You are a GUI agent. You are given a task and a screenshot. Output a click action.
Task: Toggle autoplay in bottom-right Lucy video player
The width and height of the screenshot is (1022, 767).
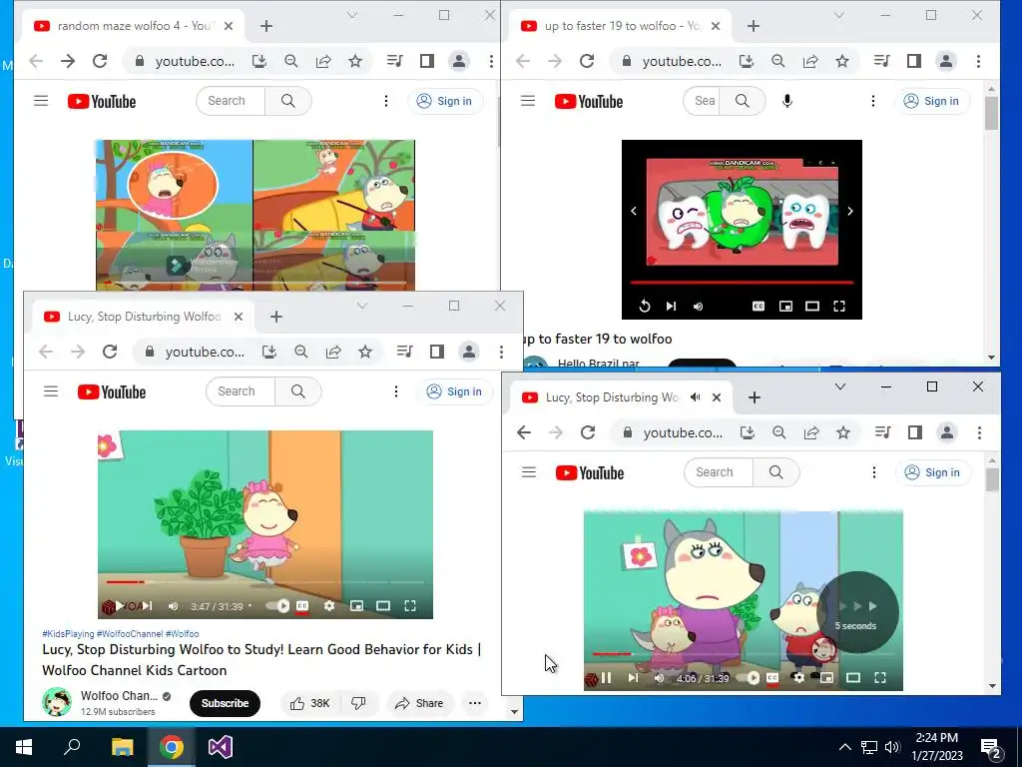point(749,678)
